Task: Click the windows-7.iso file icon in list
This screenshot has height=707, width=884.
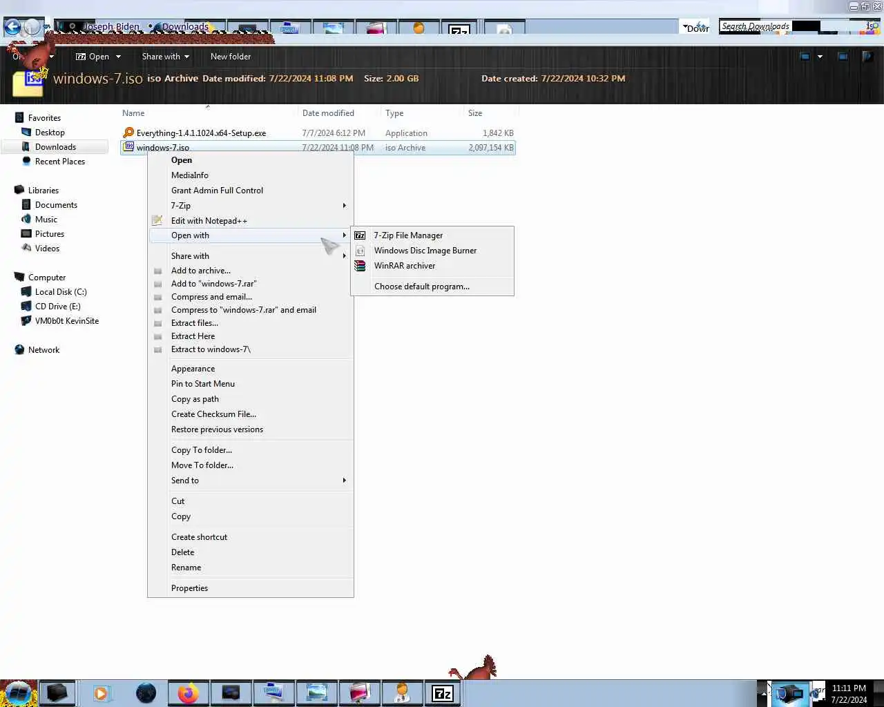Action: click(128, 147)
